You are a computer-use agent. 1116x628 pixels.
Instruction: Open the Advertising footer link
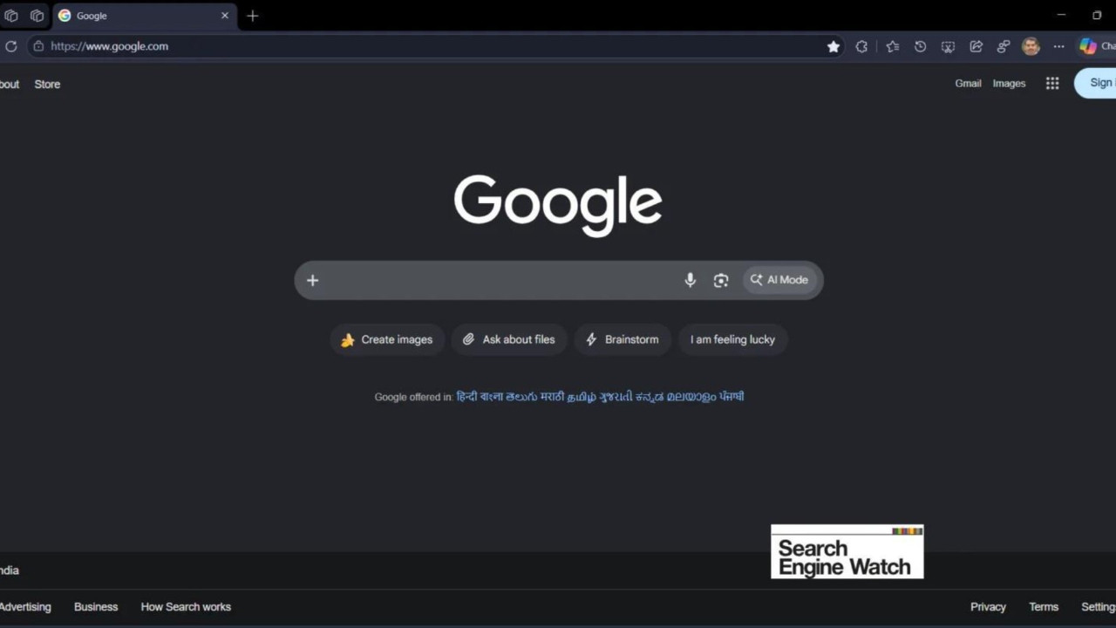pos(25,607)
